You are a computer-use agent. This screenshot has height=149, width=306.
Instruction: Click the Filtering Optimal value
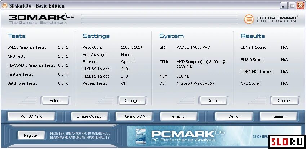coord(128,62)
